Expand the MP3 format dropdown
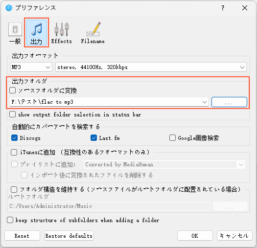This screenshot has height=248, width=257. tap(31, 67)
